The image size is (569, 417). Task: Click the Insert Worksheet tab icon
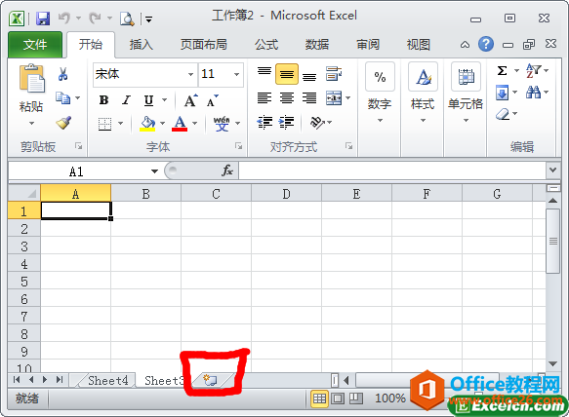[211, 380]
